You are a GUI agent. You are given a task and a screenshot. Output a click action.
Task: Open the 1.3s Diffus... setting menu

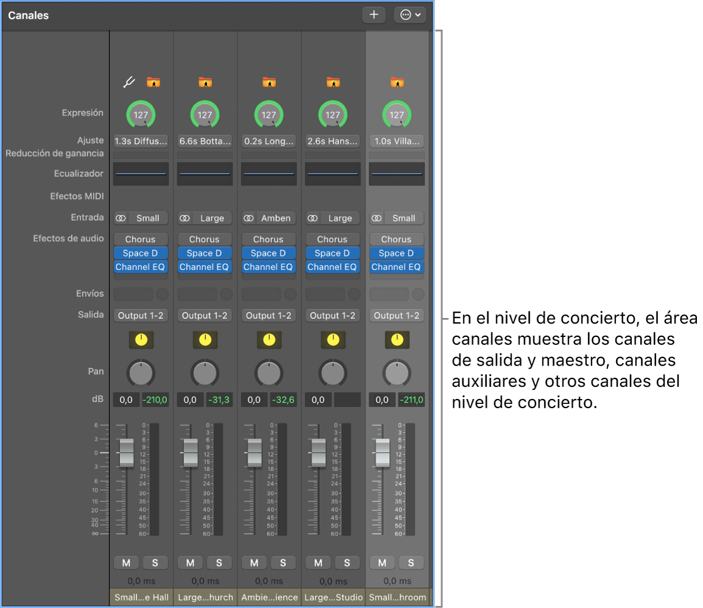(141, 141)
